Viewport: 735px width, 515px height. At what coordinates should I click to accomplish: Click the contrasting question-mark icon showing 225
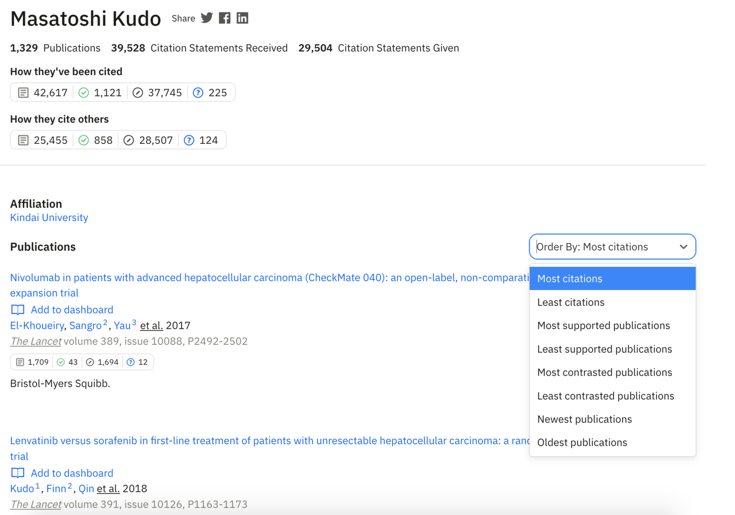198,93
